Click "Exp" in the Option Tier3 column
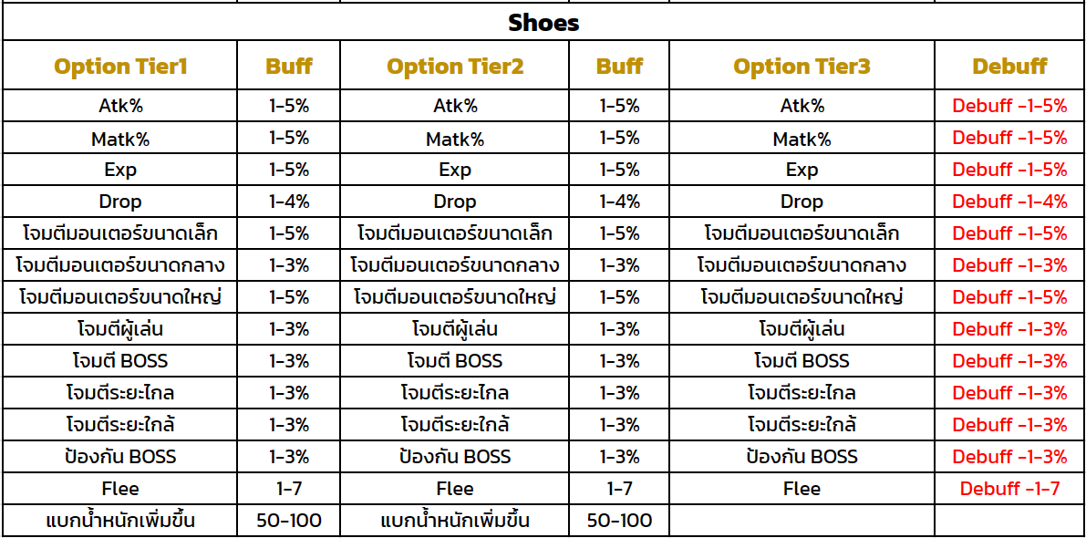The image size is (1086, 538). [802, 170]
